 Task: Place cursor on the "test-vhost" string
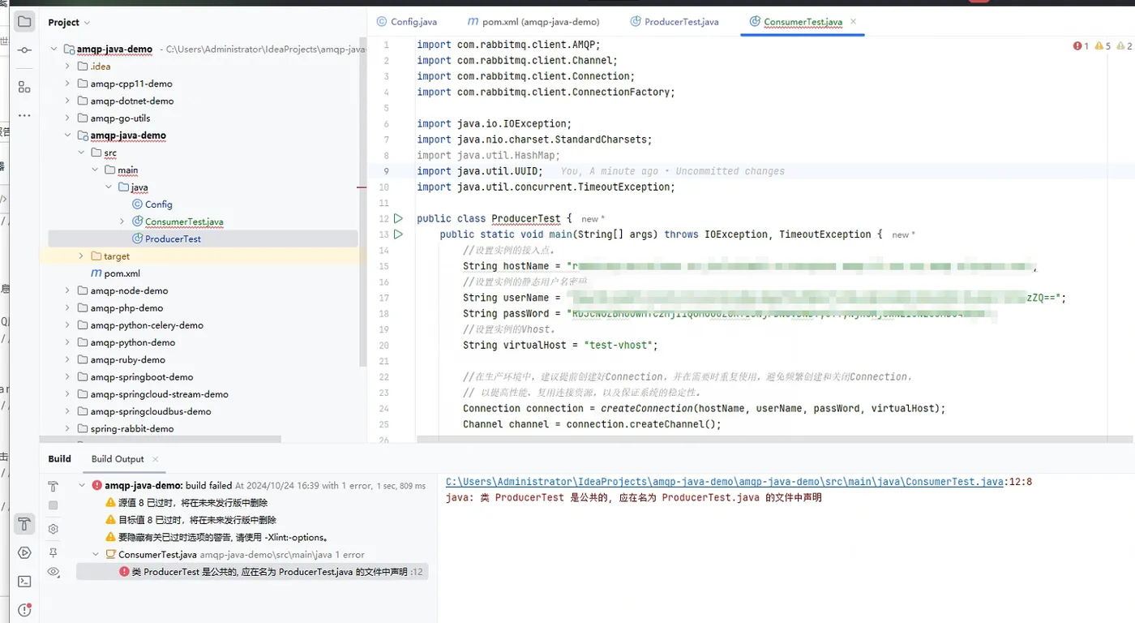[x=618, y=345]
